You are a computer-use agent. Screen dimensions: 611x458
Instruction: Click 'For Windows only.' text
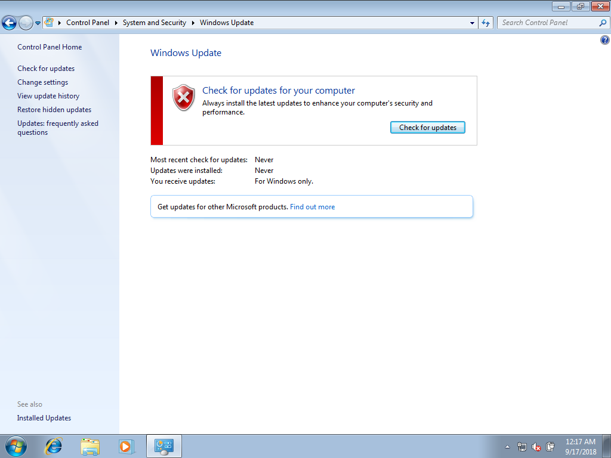(283, 181)
